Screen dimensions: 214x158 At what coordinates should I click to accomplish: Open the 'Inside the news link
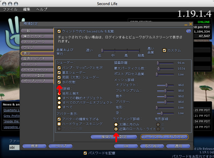pos(11,121)
